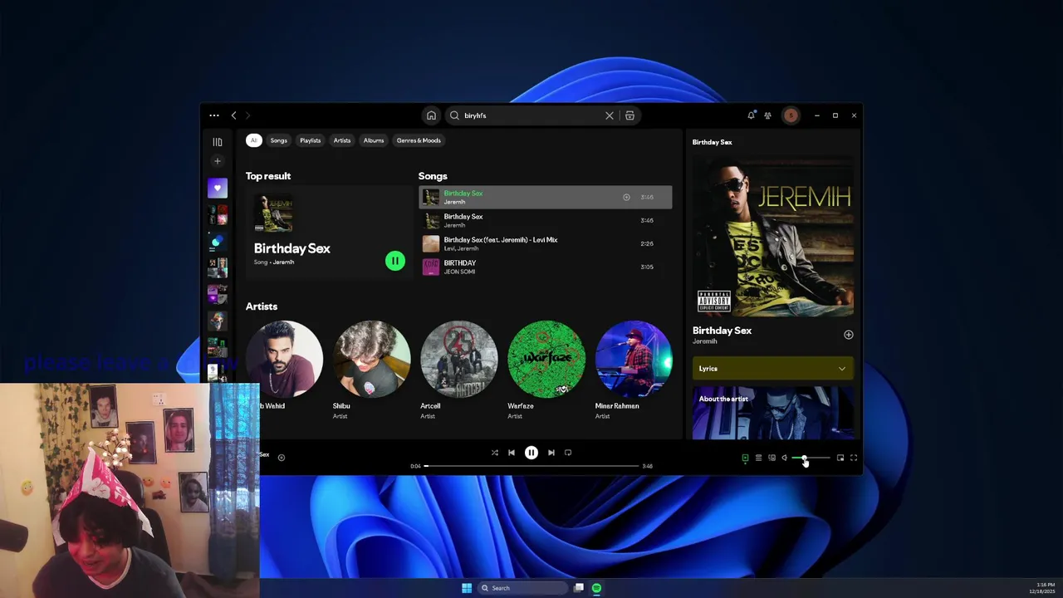Viewport: 1063px width, 598px height.
Task: Click the search magnifier icon
Action: (454, 115)
